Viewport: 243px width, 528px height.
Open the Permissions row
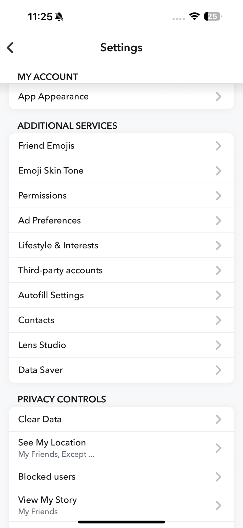click(x=121, y=196)
